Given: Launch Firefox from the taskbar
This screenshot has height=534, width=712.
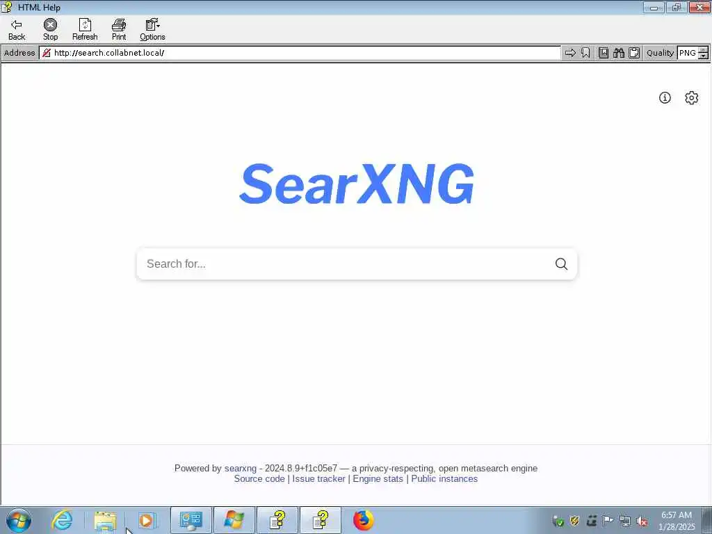Looking at the screenshot, I should pos(363,520).
